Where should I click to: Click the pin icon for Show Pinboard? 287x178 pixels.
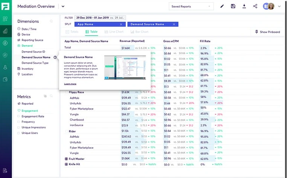pyautogui.click(x=256, y=32)
